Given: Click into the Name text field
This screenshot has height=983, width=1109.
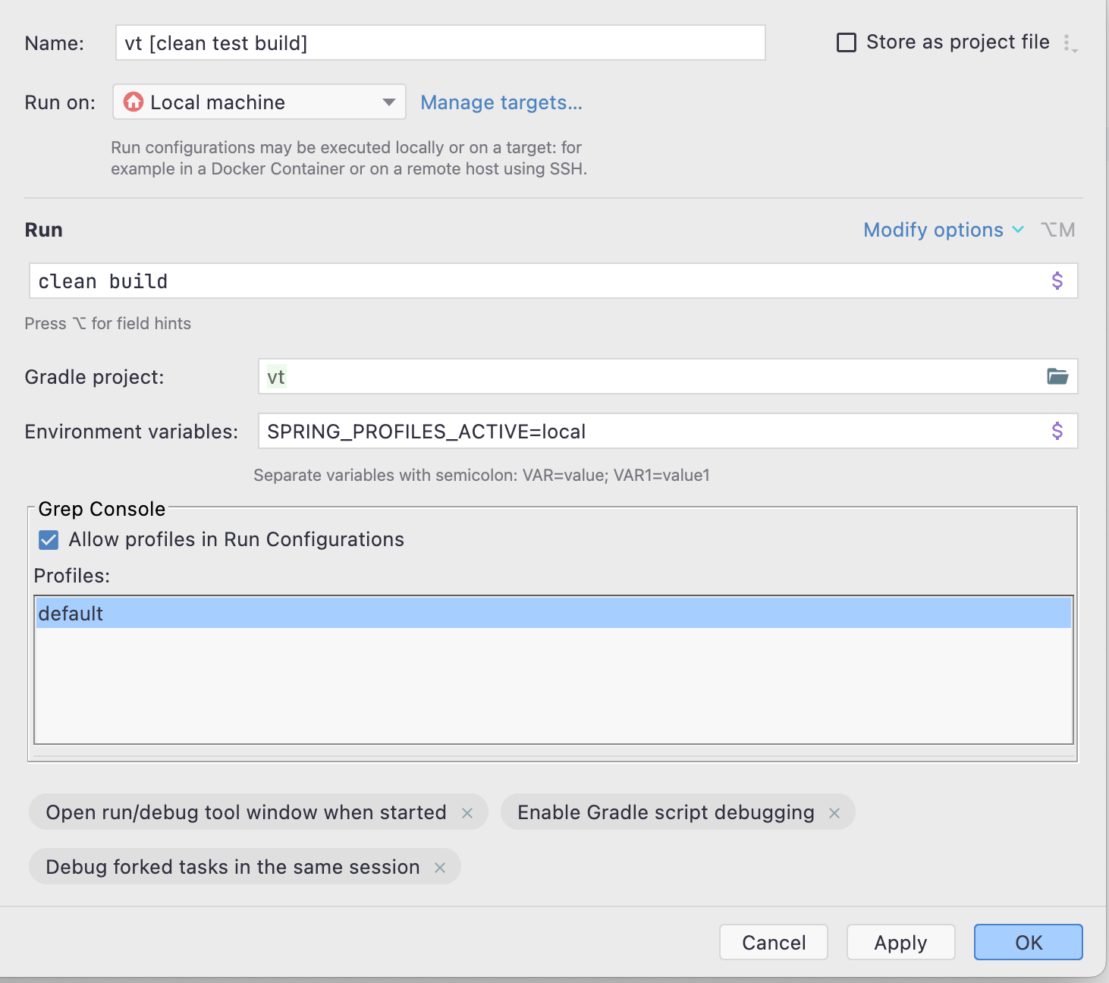Looking at the screenshot, I should click(440, 43).
